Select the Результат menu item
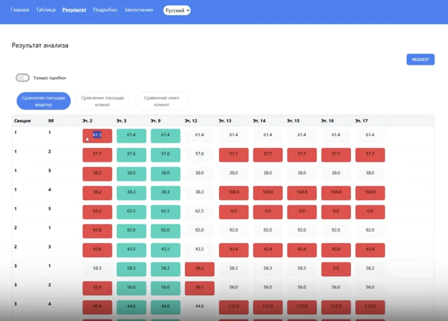448x321 pixels. pyautogui.click(x=74, y=10)
